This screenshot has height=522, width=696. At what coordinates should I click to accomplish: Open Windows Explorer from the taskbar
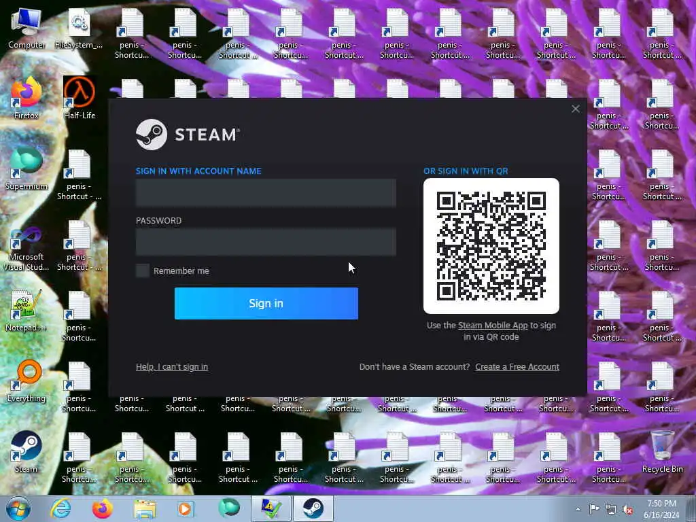pyautogui.click(x=145, y=508)
